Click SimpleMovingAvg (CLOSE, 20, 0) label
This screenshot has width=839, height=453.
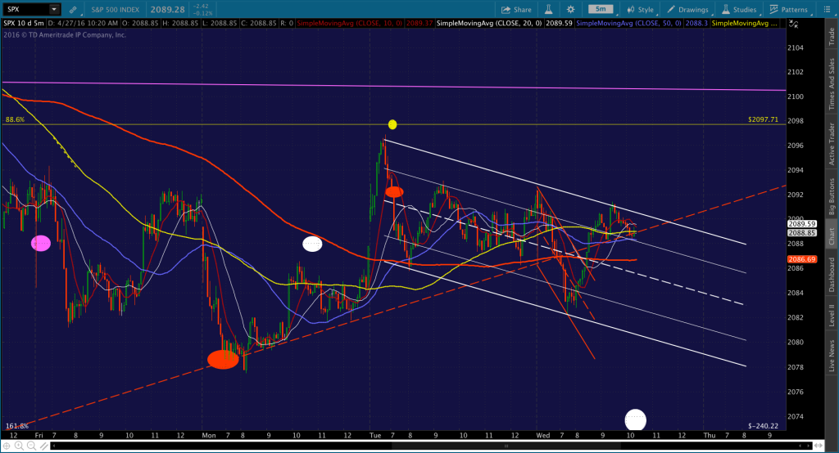pos(490,24)
